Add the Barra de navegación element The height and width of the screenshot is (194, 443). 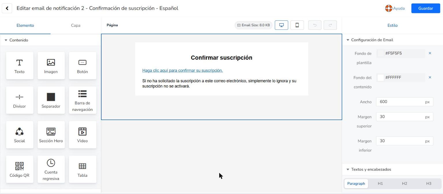[82, 100]
